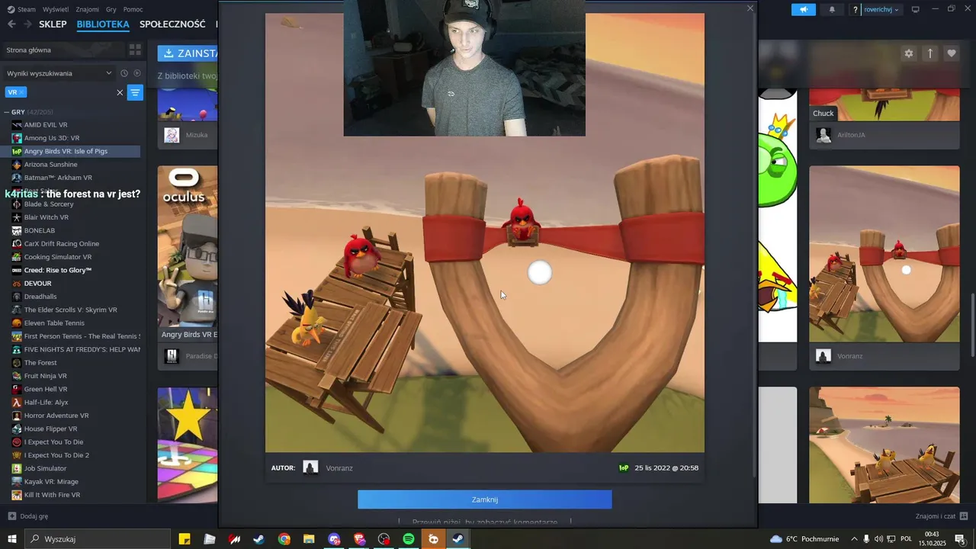Select Arizona Sunshine in list
976x549 pixels.
[50, 165]
